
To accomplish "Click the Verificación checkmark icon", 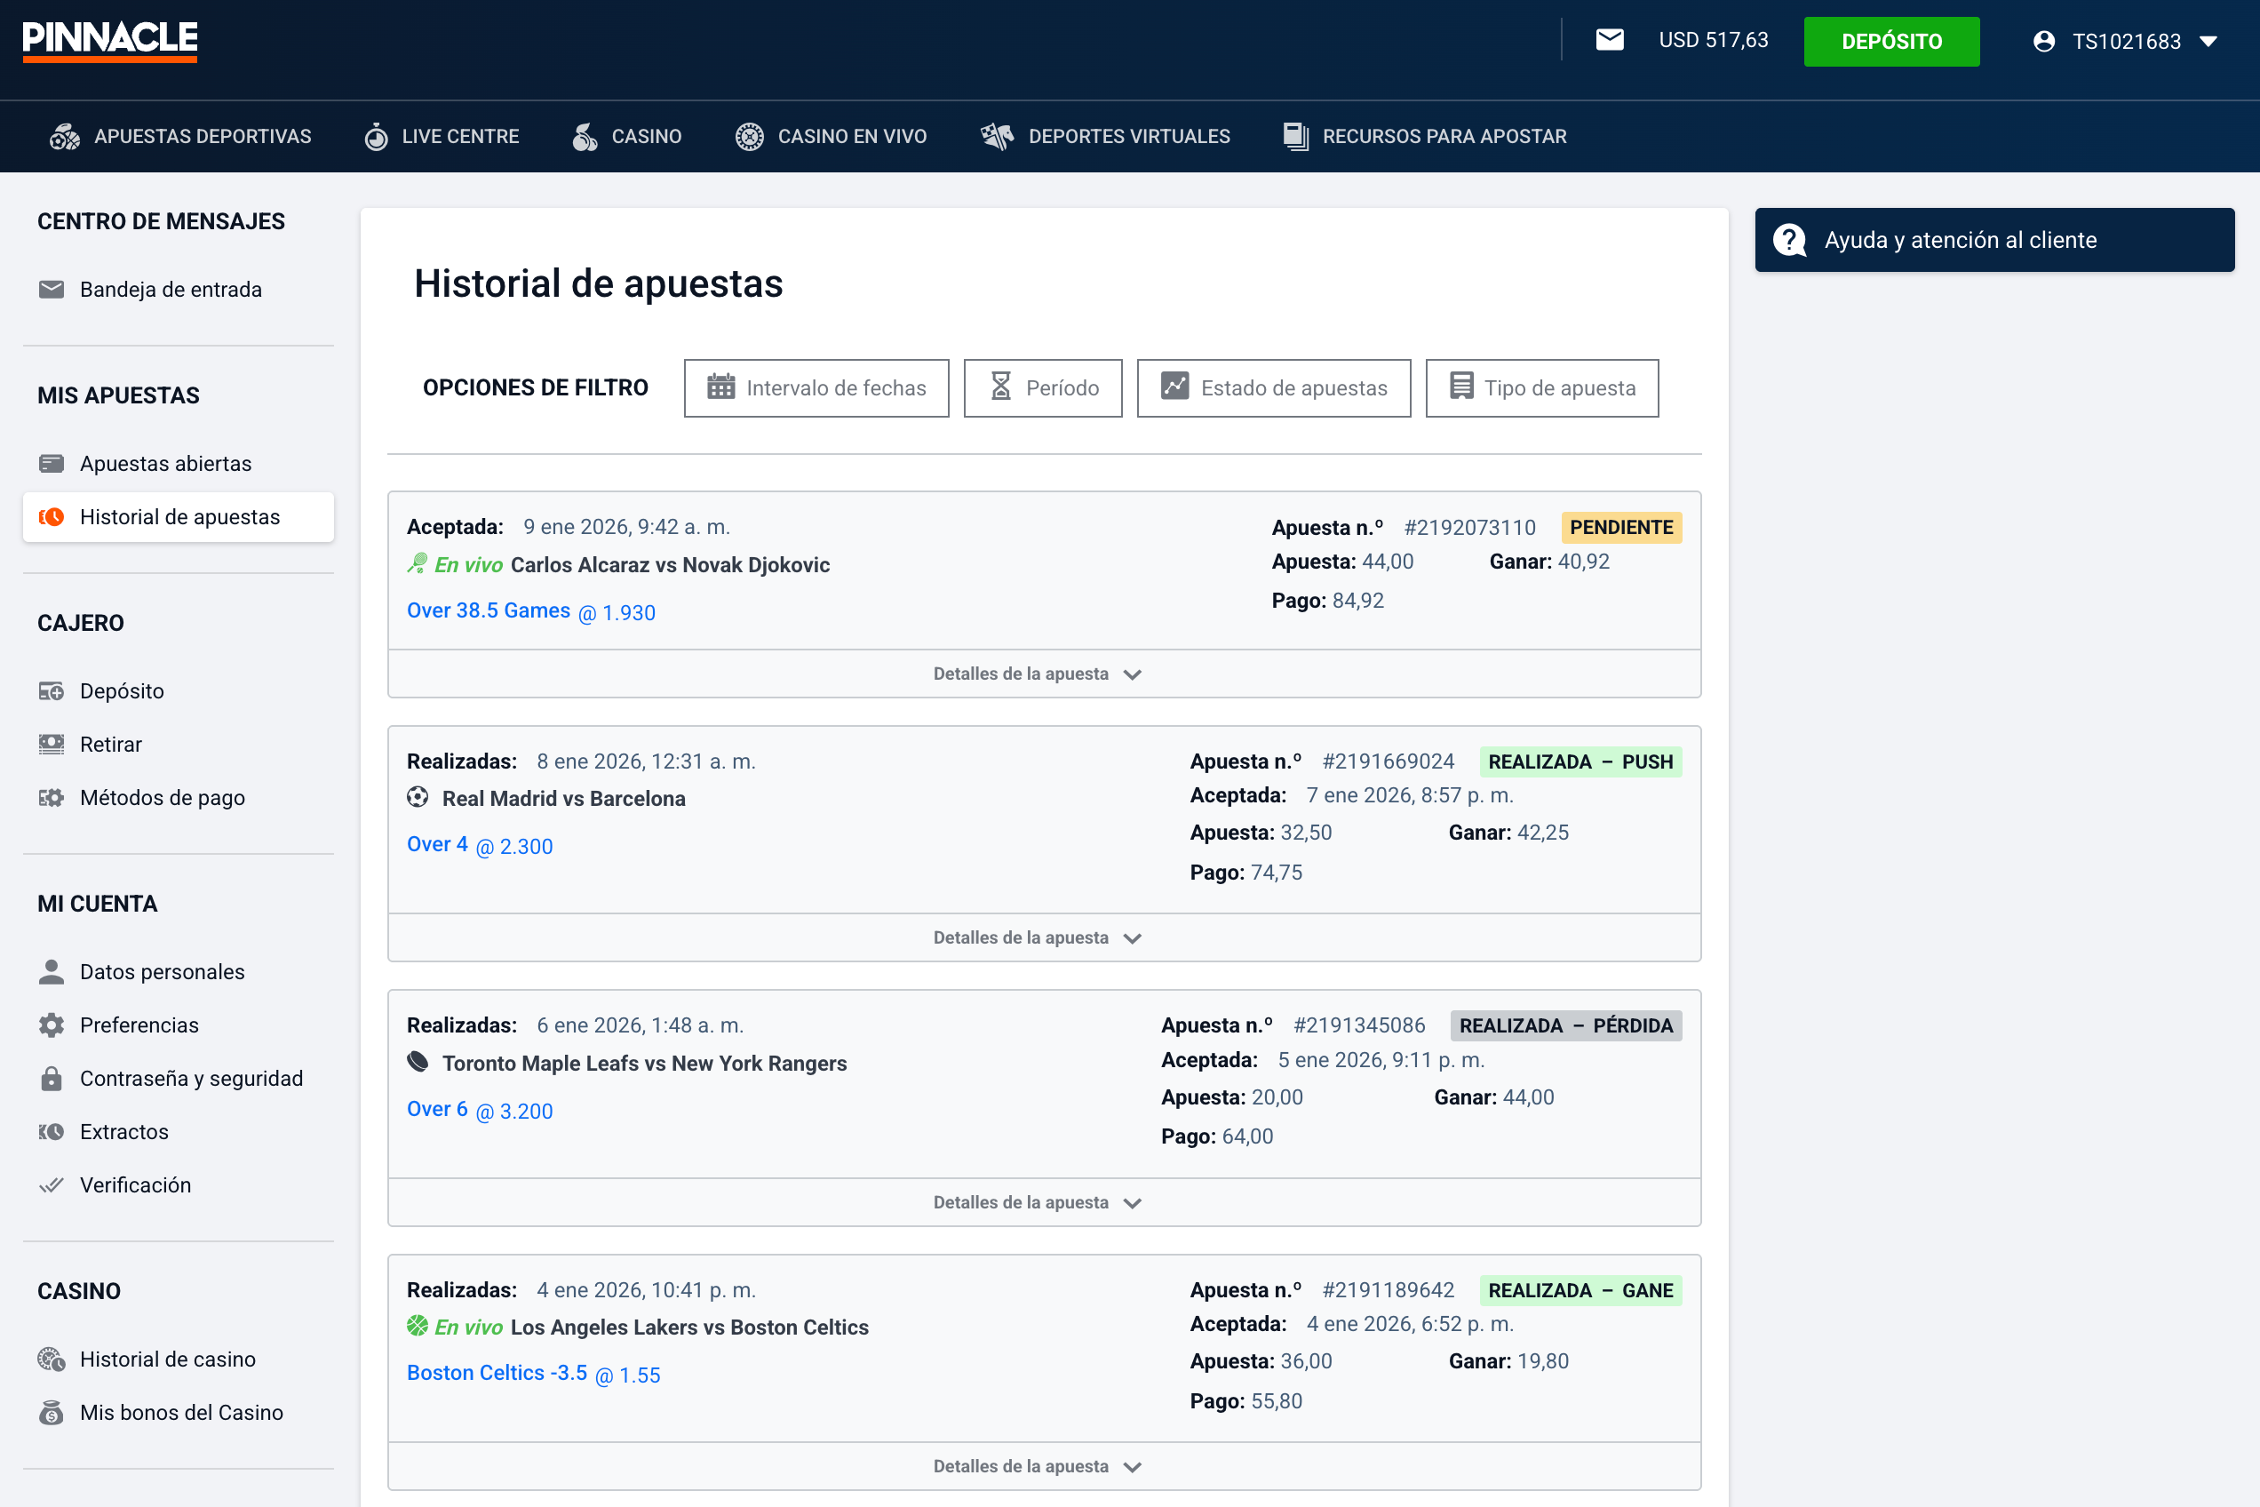I will pos(51,1184).
